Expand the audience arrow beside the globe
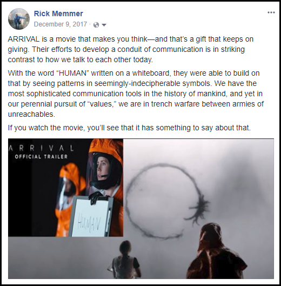Image resolution: width=281 pixels, height=286 pixels. click(x=104, y=25)
